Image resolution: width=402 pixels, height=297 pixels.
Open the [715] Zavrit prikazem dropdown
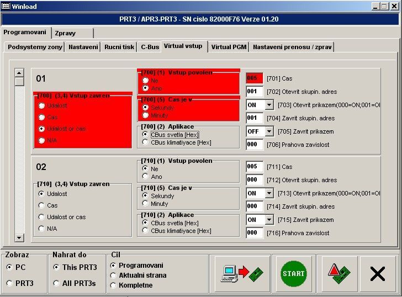click(269, 220)
